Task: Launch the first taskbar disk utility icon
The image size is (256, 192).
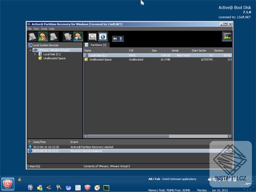Action: pyautogui.click(x=30, y=187)
